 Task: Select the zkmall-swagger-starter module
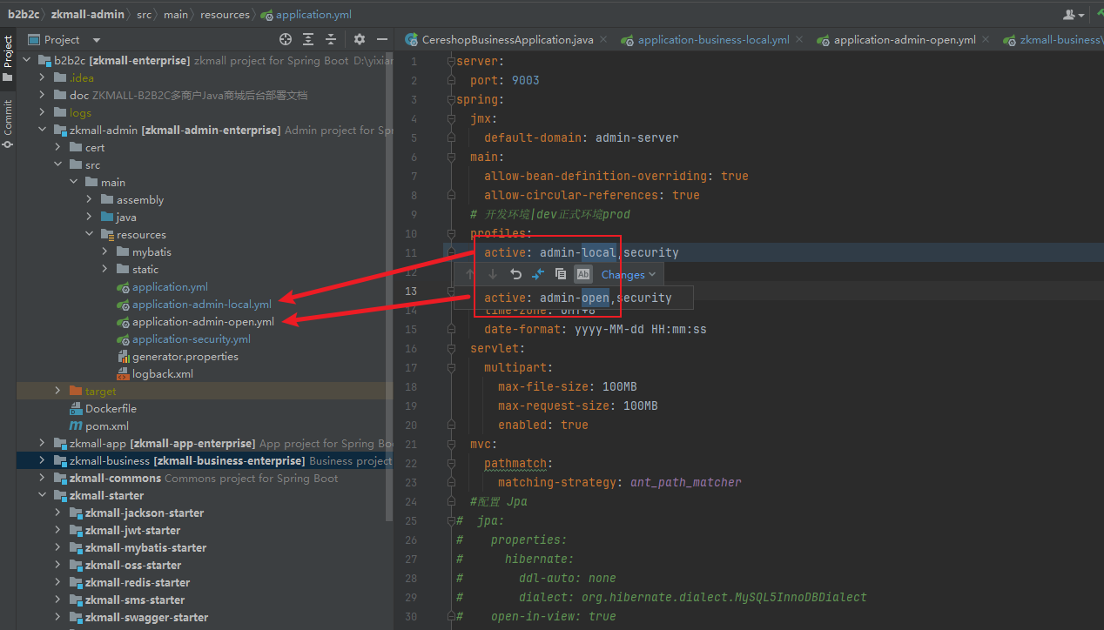tap(146, 617)
